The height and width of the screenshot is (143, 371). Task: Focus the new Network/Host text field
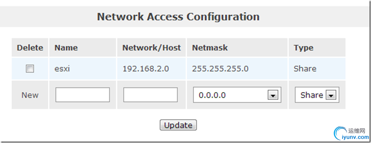[151, 95]
